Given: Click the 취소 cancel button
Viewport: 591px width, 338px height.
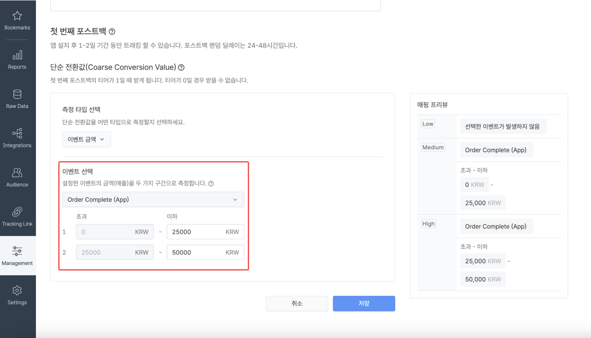Looking at the screenshot, I should (297, 303).
